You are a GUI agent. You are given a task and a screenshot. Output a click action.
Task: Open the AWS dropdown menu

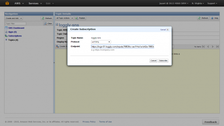tap(19, 3)
